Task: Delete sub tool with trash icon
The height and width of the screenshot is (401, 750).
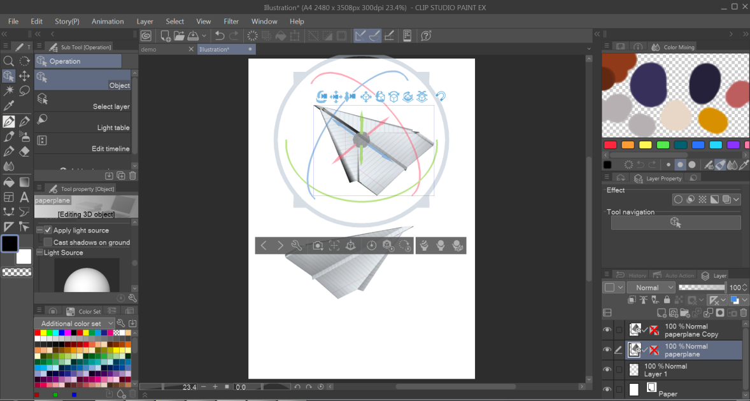Action: pos(132,176)
